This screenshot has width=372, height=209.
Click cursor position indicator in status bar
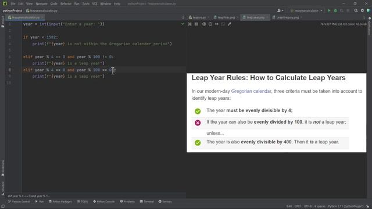[289, 207]
